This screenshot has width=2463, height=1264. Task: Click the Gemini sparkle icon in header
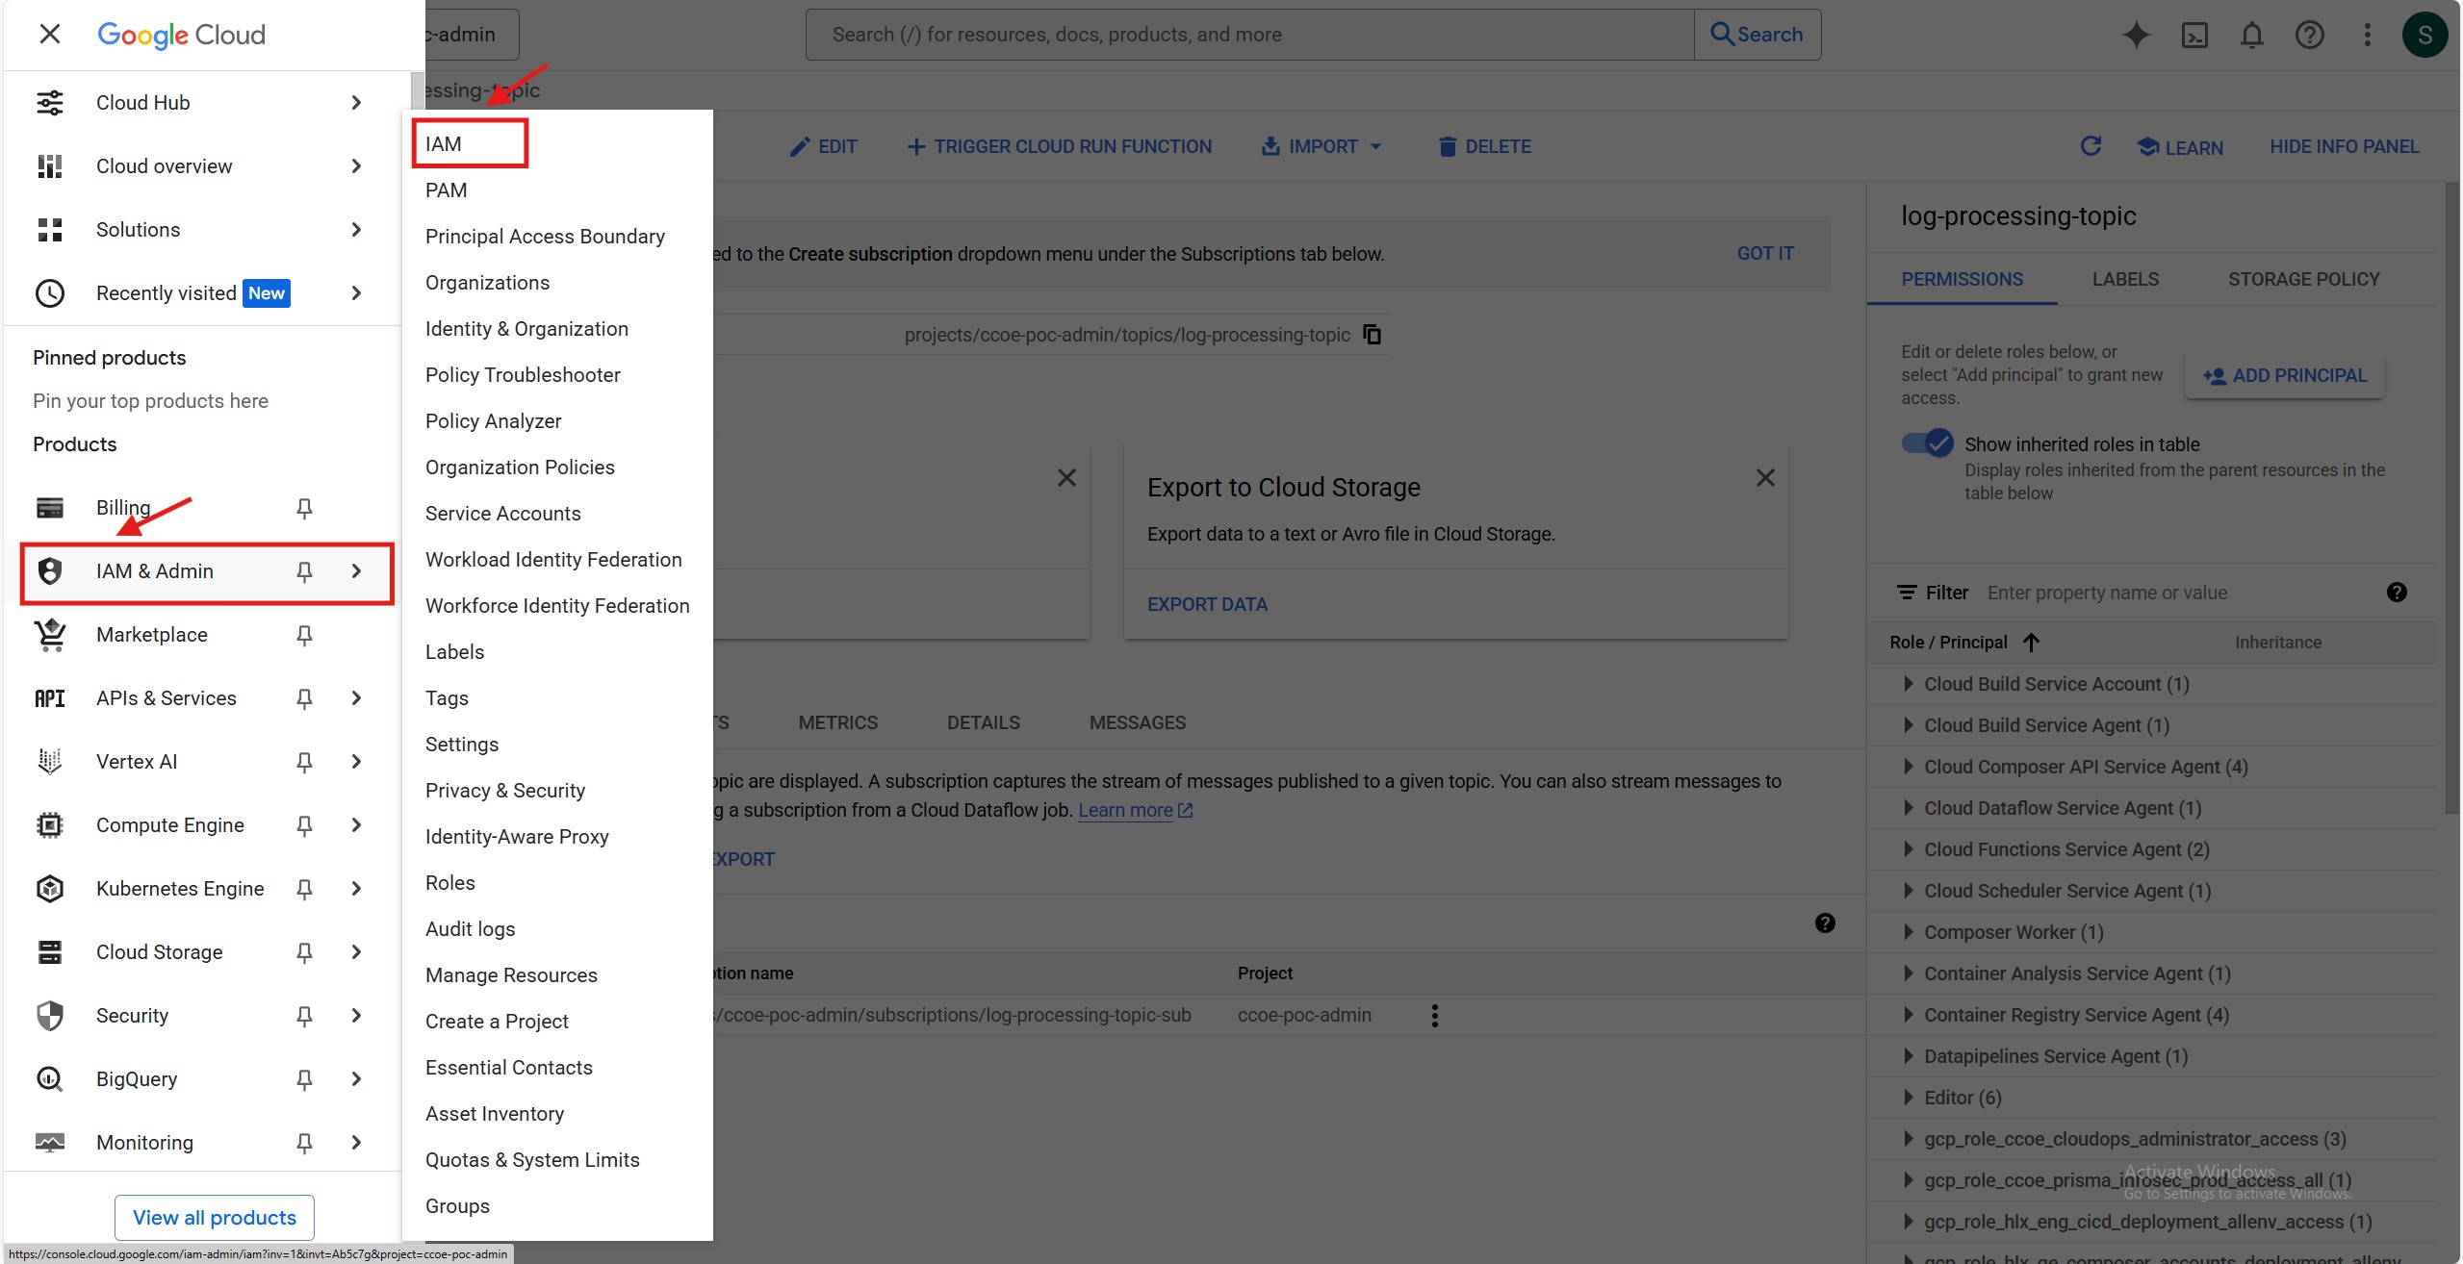point(2136,36)
